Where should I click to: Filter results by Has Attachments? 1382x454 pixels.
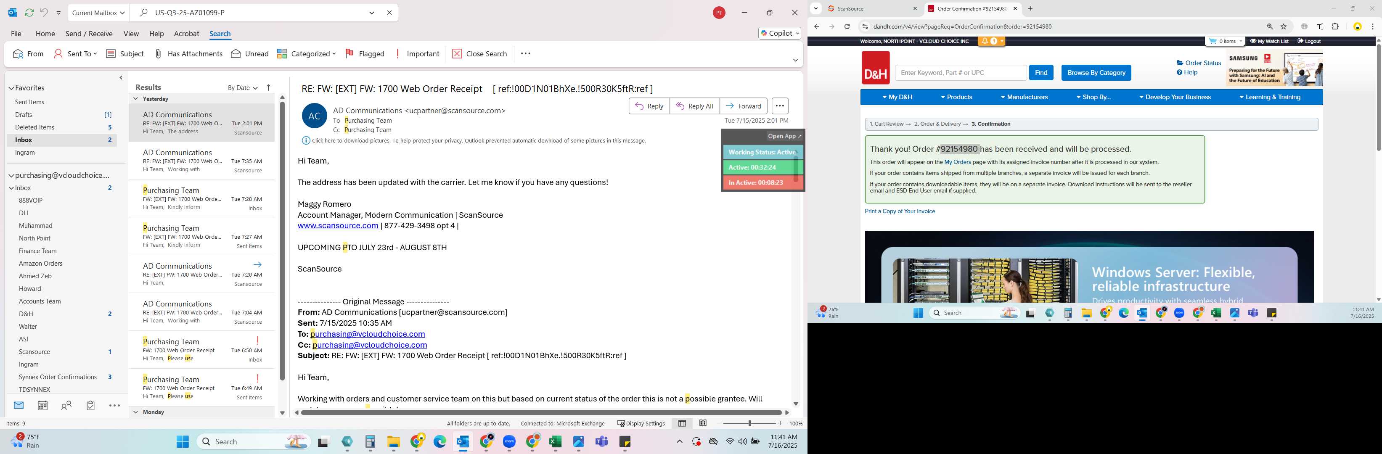pyautogui.click(x=188, y=54)
